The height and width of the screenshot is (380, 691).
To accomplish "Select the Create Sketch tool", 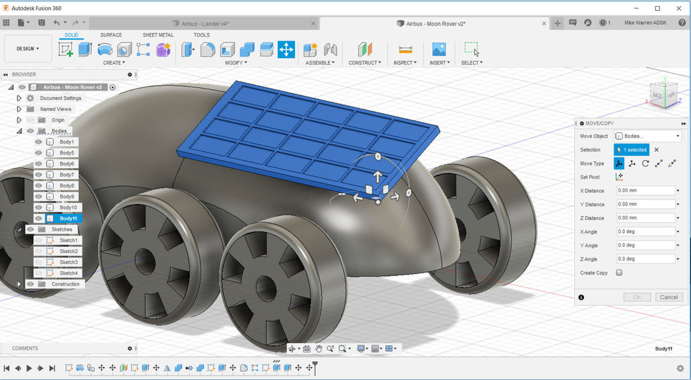I will coord(66,49).
